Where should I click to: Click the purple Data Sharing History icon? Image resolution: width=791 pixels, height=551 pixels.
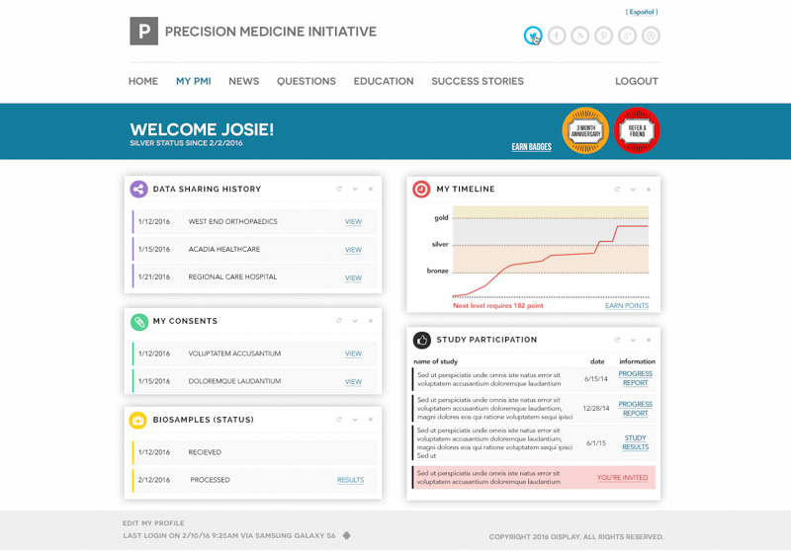pyautogui.click(x=138, y=189)
